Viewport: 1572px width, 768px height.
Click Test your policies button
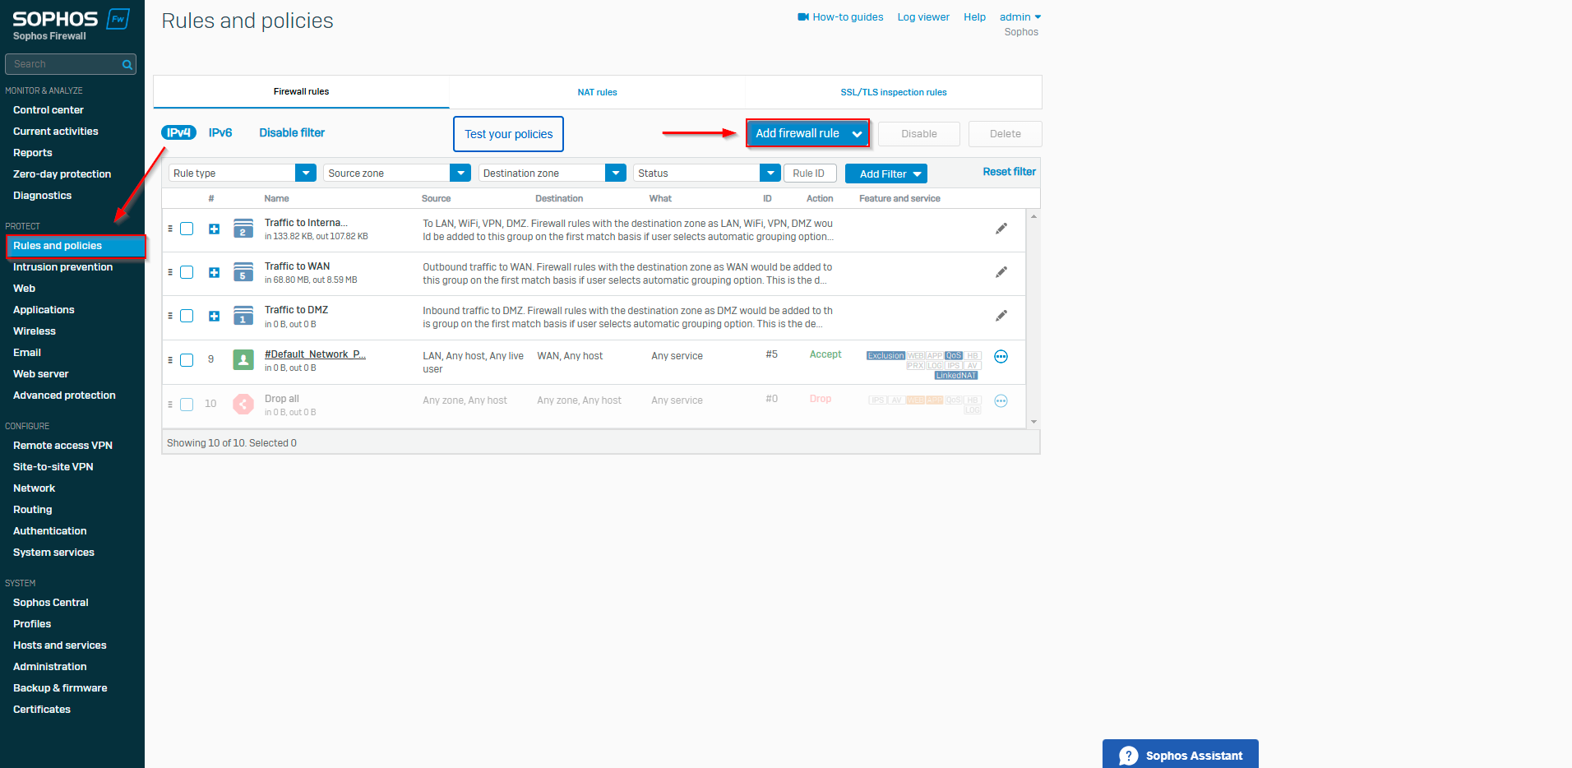point(508,134)
